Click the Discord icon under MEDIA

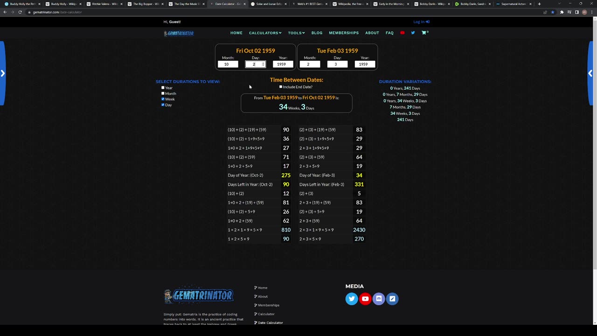coord(379,299)
